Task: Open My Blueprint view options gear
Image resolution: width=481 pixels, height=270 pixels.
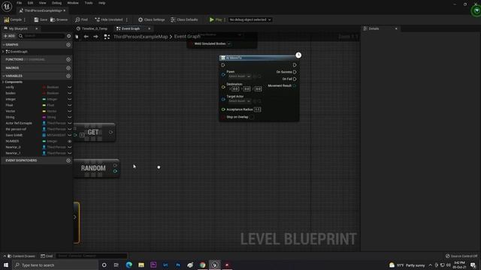Action: (68, 36)
